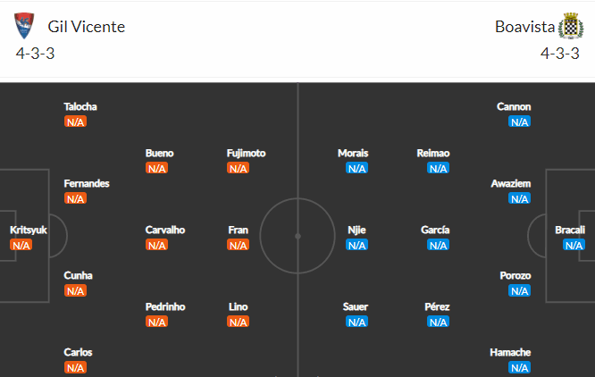Select player Awaziem on the pitch

(x=511, y=183)
